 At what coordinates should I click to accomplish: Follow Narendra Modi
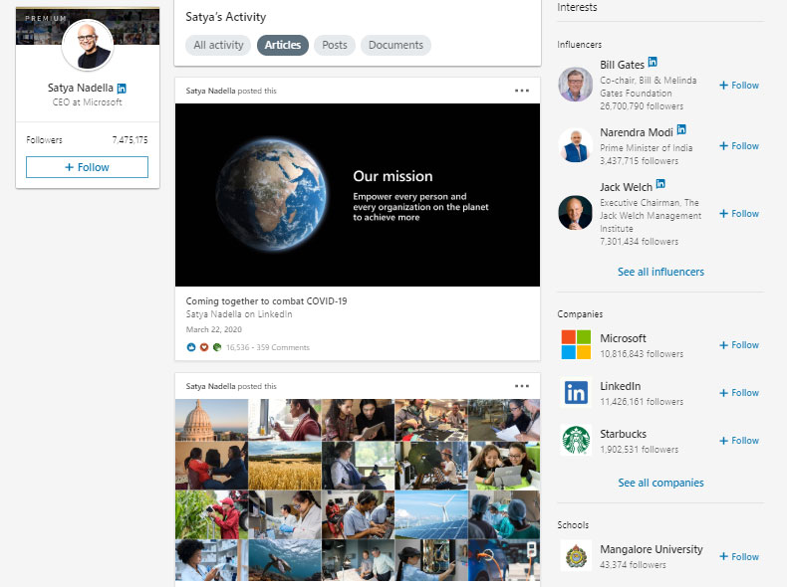pyautogui.click(x=739, y=146)
